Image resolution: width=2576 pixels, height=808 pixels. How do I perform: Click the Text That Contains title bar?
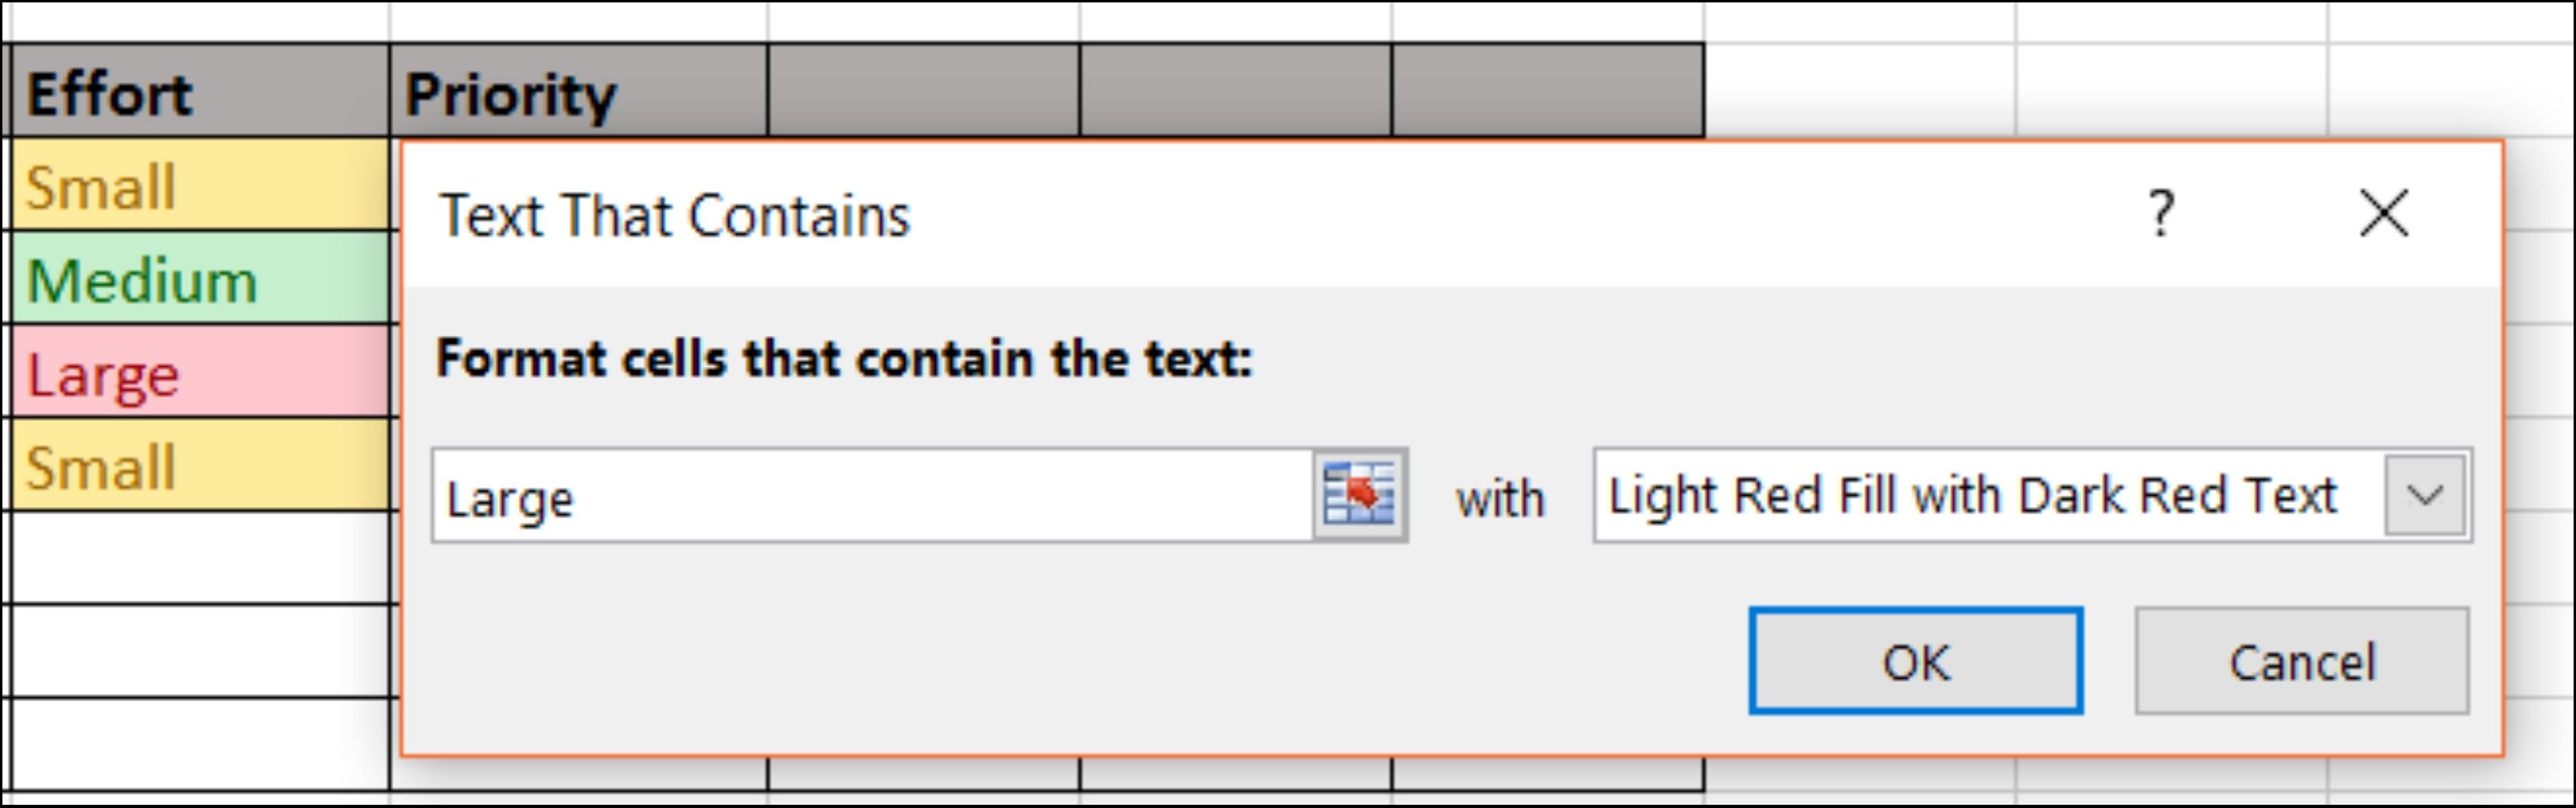(x=1200, y=215)
